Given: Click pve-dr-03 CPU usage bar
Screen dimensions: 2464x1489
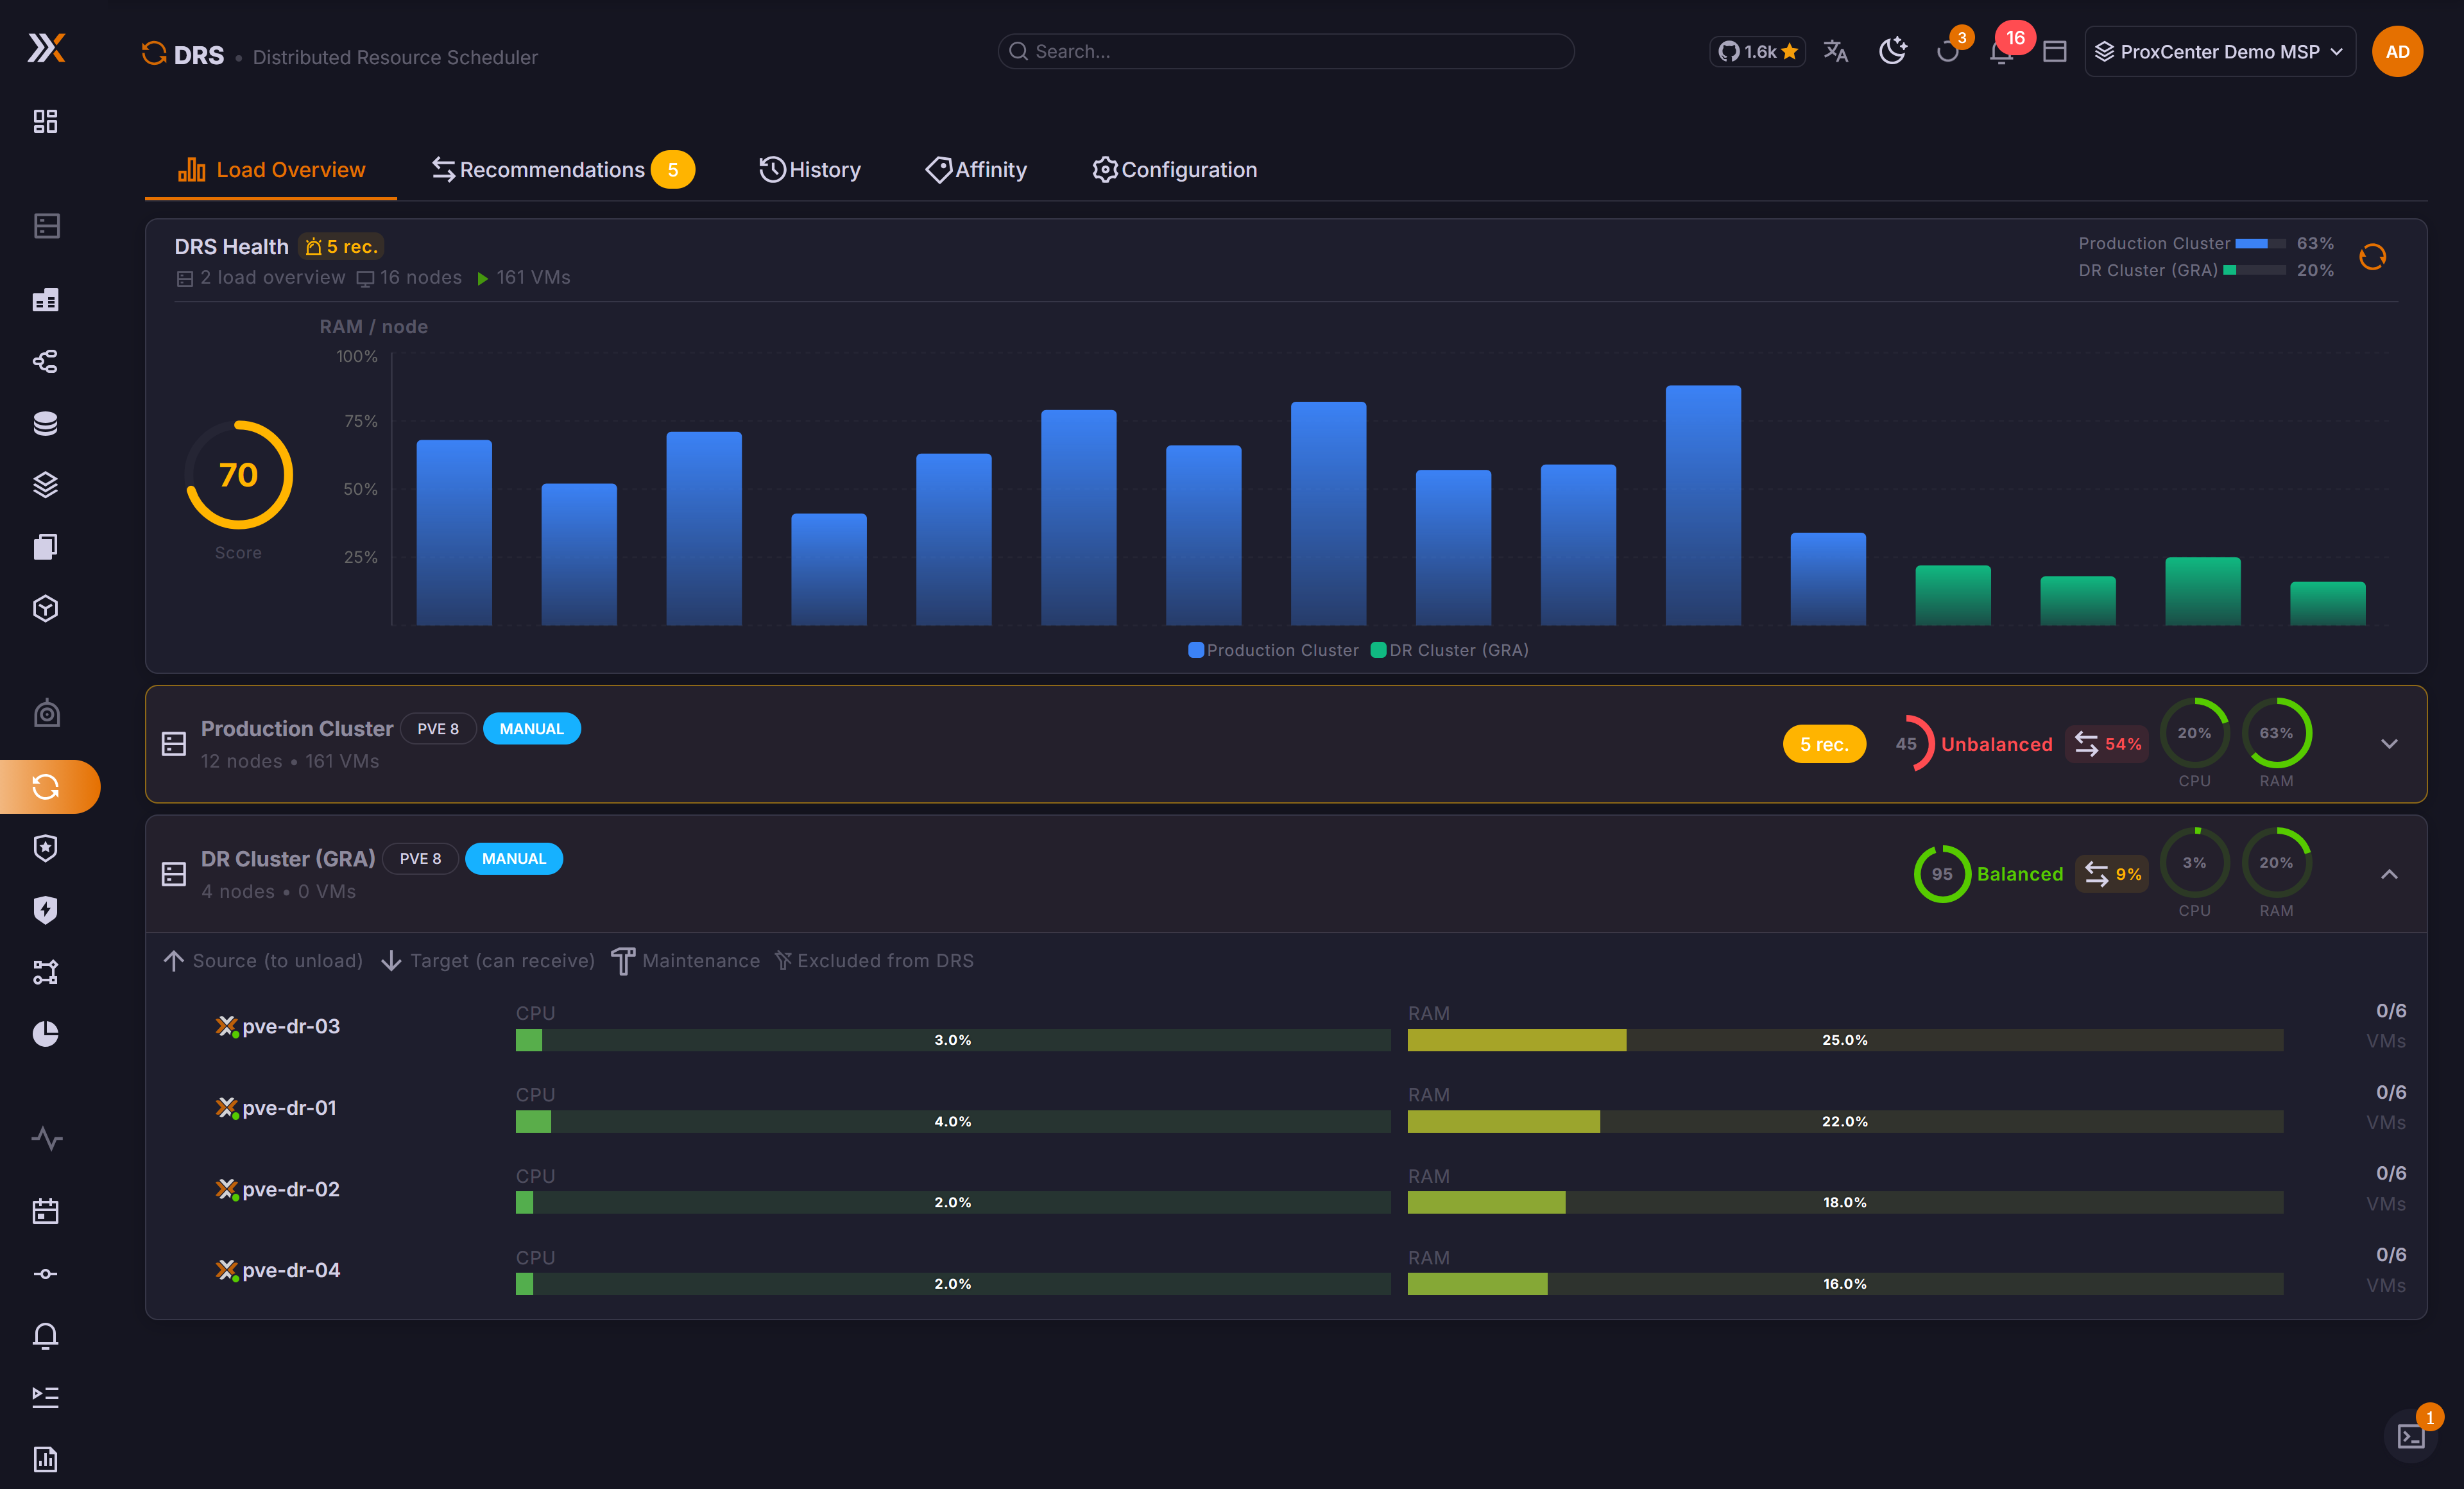Looking at the screenshot, I should click(953, 1040).
